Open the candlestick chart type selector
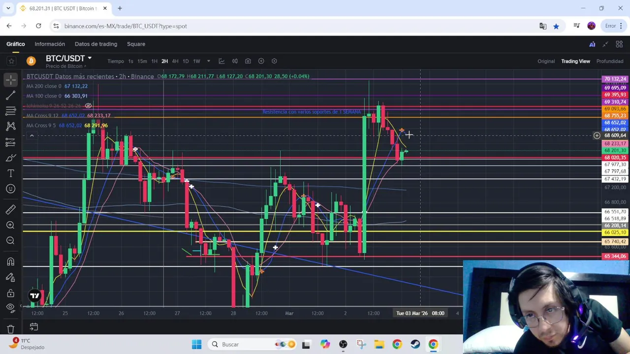The image size is (630, 354). [235, 61]
